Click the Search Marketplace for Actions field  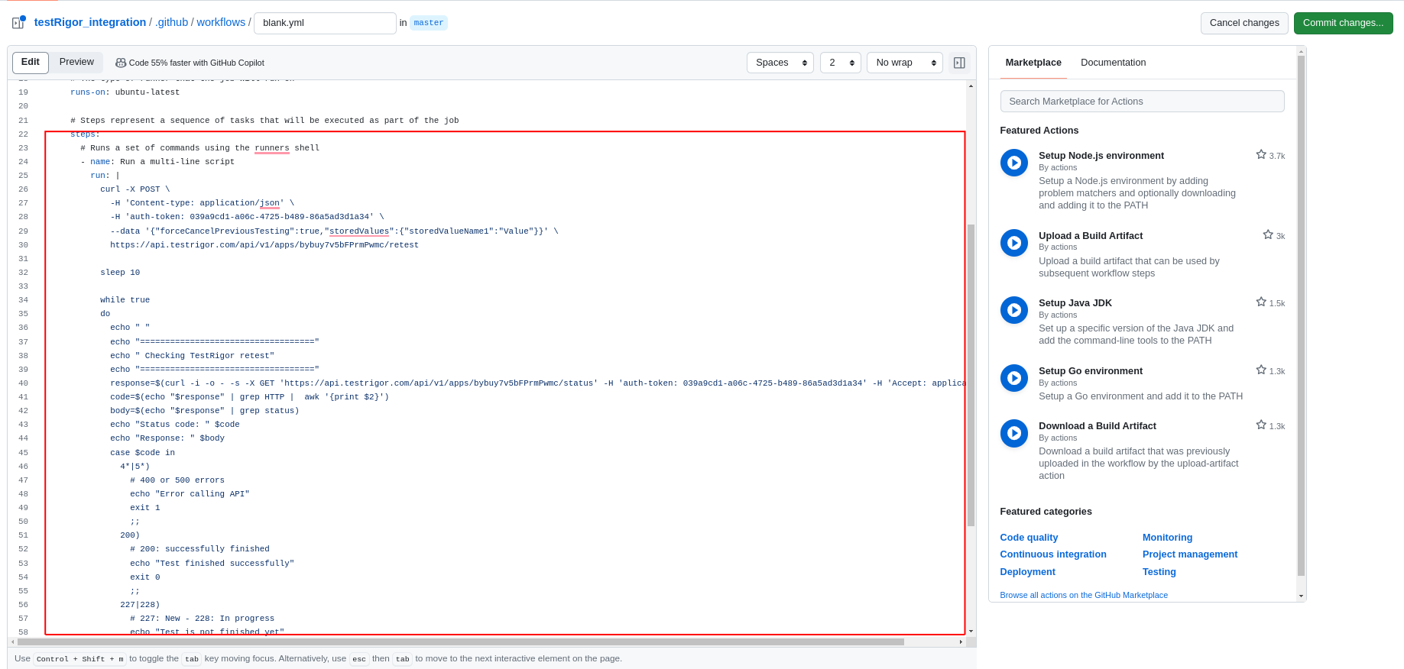(1142, 102)
